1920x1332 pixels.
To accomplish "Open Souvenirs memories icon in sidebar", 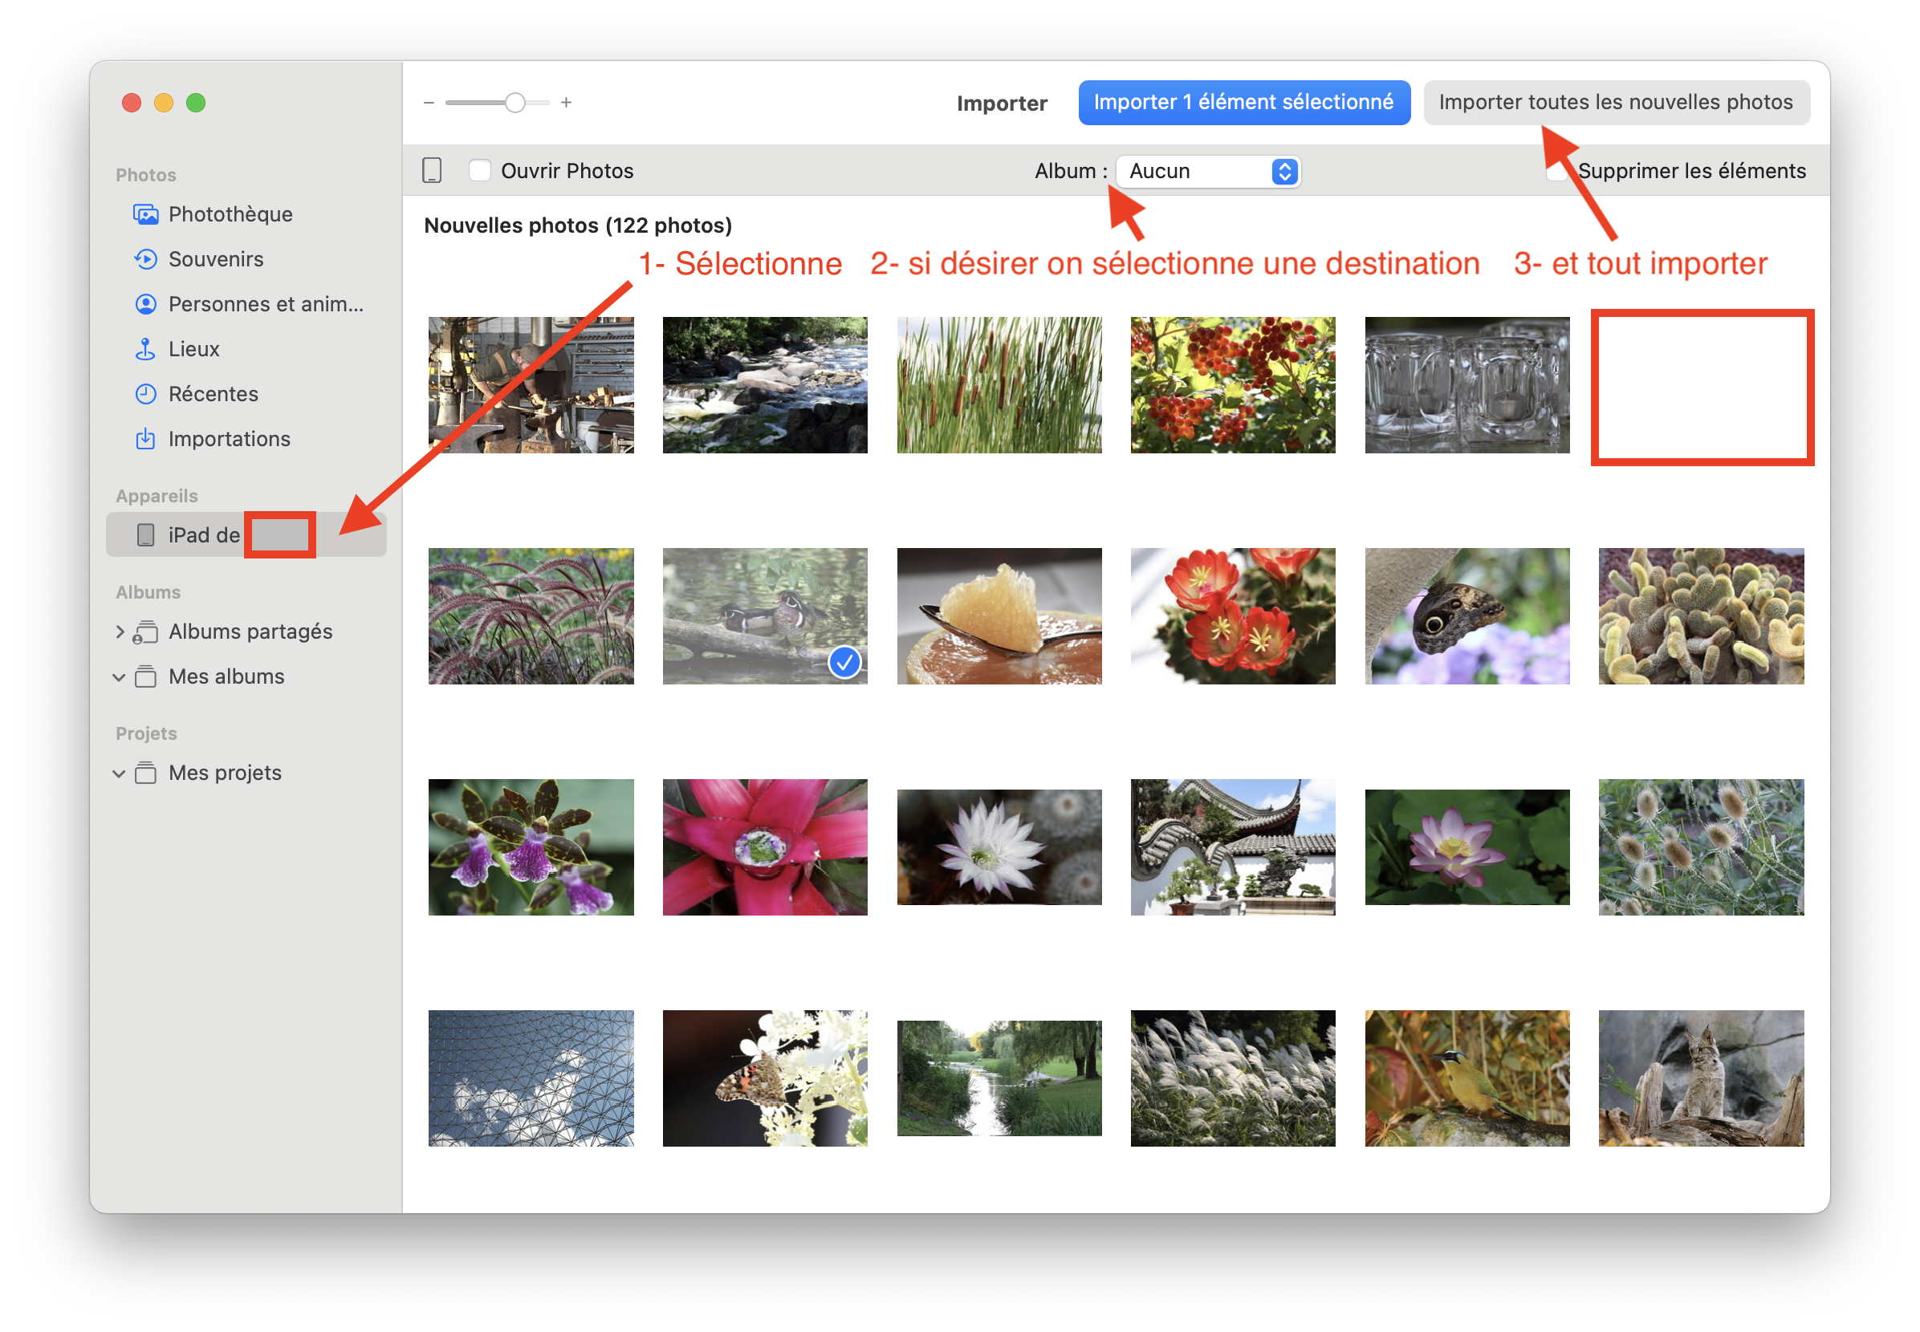I will 145,259.
